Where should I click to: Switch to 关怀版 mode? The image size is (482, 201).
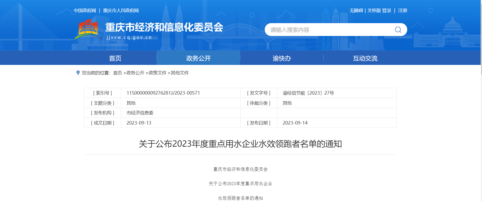point(374,11)
